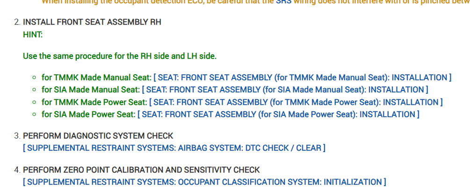470x195 pixels.
Task: Click the step number 4 marker
Action: (17, 170)
